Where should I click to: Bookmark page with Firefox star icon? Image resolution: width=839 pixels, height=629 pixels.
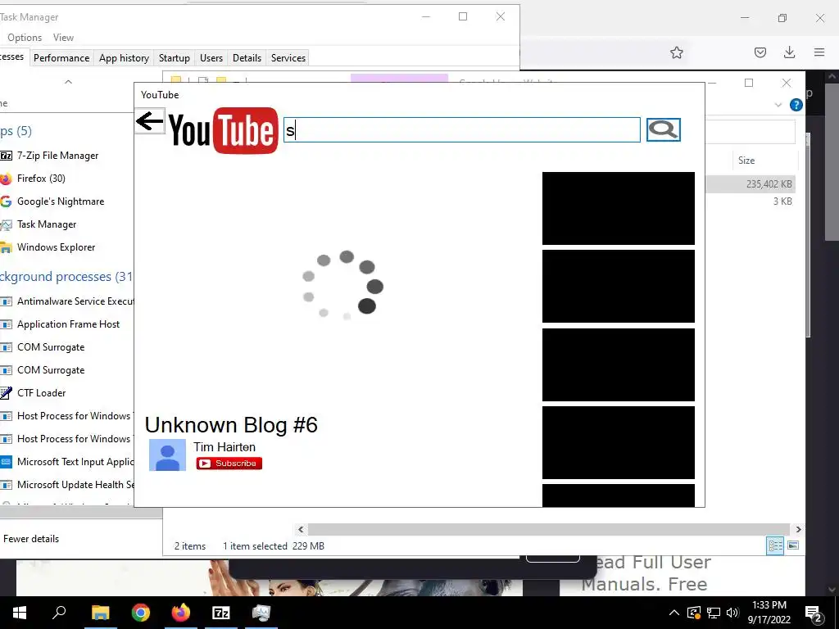point(676,52)
